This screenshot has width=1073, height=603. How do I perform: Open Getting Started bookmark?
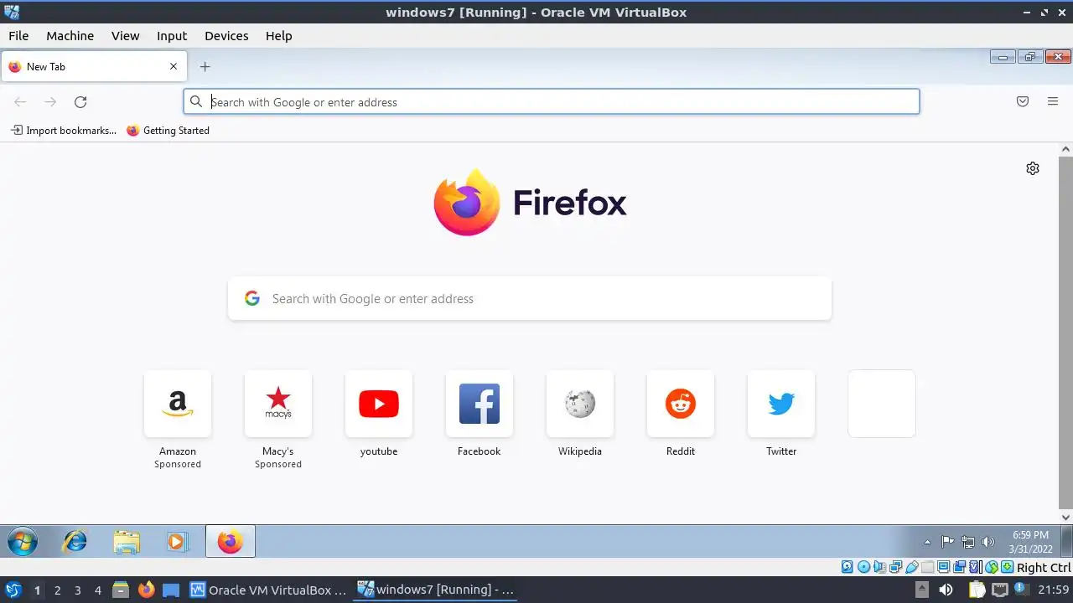pyautogui.click(x=168, y=131)
